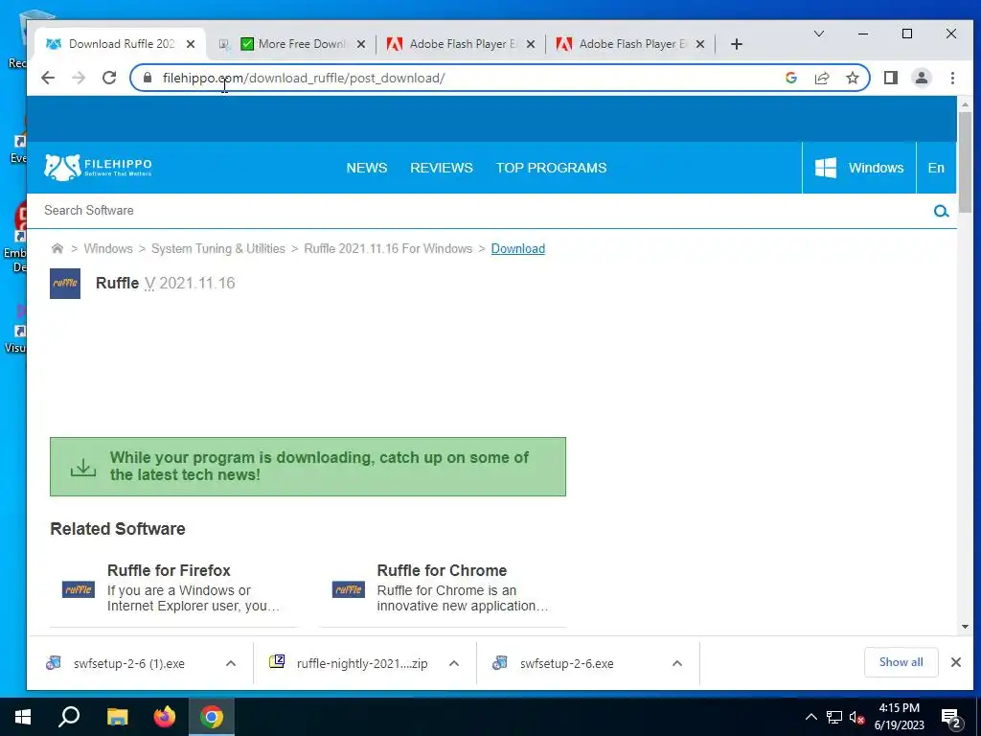981x736 pixels.
Task: Open the Windows Start menu
Action: click(x=23, y=717)
